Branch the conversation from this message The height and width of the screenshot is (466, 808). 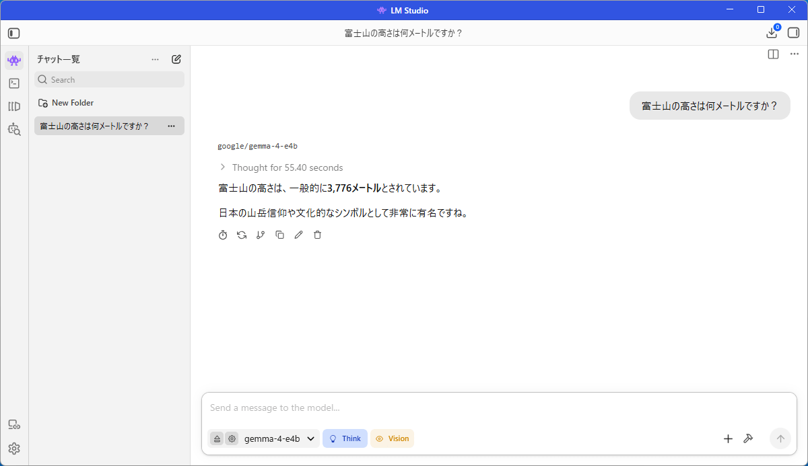point(261,235)
